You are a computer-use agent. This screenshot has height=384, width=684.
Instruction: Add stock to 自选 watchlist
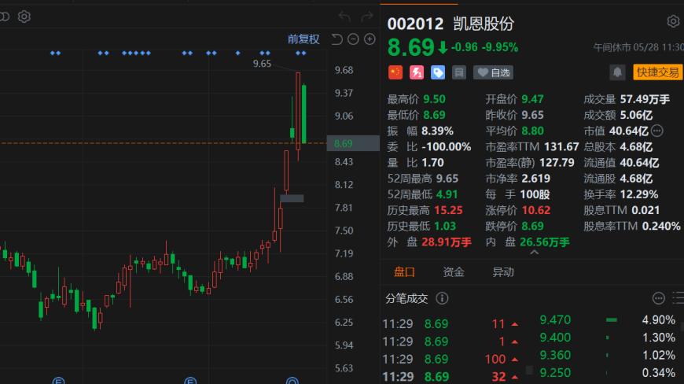pos(494,72)
